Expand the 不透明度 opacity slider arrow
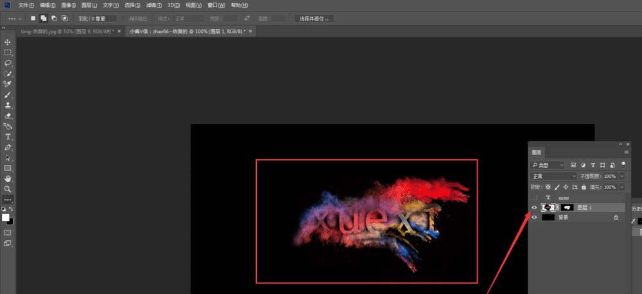The image size is (642, 294). coord(622,176)
